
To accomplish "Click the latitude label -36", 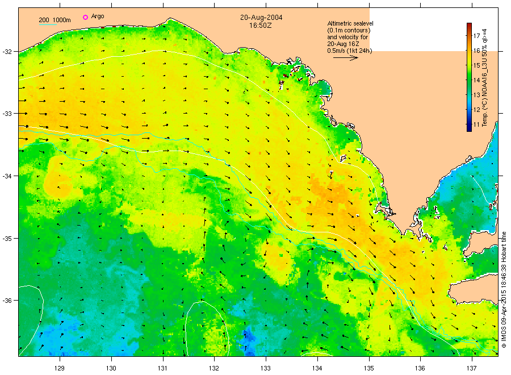I will (7, 301).
